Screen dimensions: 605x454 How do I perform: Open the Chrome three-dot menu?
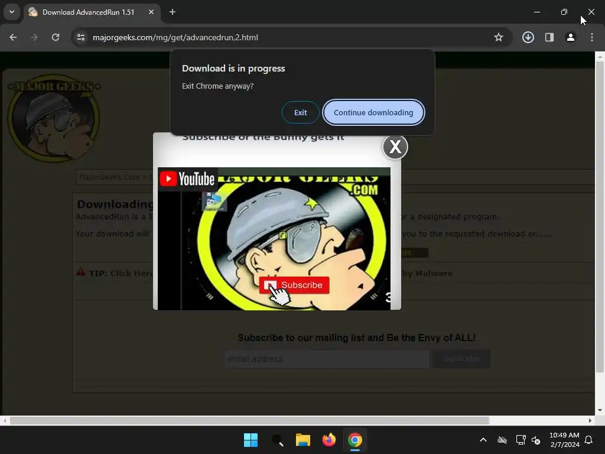(x=592, y=37)
